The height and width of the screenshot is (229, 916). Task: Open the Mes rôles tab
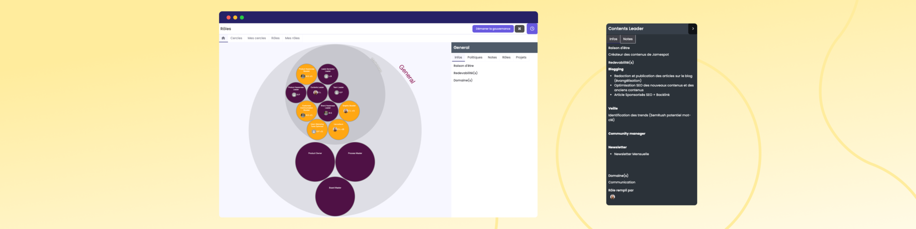point(292,38)
